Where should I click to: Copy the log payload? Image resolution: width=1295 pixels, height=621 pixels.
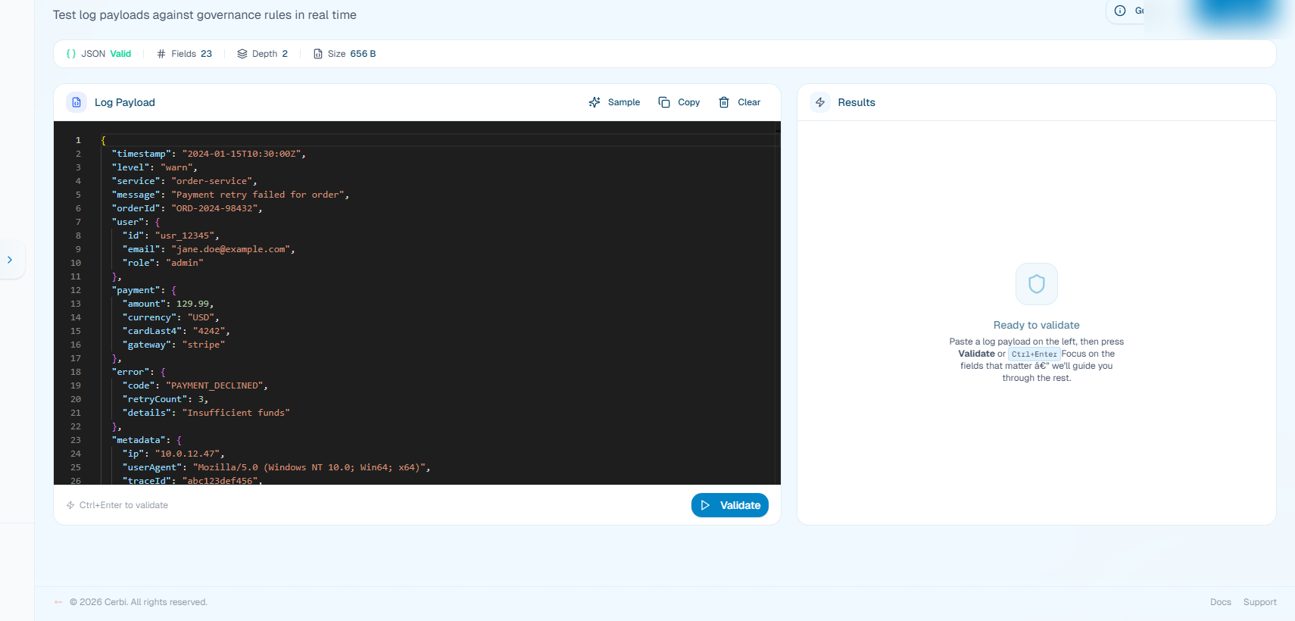click(679, 102)
